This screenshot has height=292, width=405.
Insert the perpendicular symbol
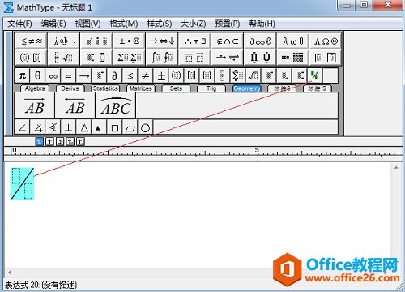tap(69, 127)
